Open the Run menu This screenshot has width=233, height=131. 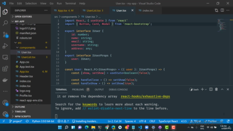(59, 3)
